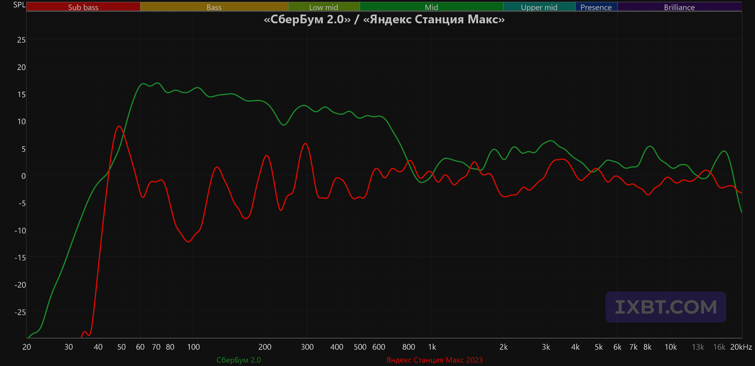Click the IXBT.COM watermark logo

pos(666,307)
